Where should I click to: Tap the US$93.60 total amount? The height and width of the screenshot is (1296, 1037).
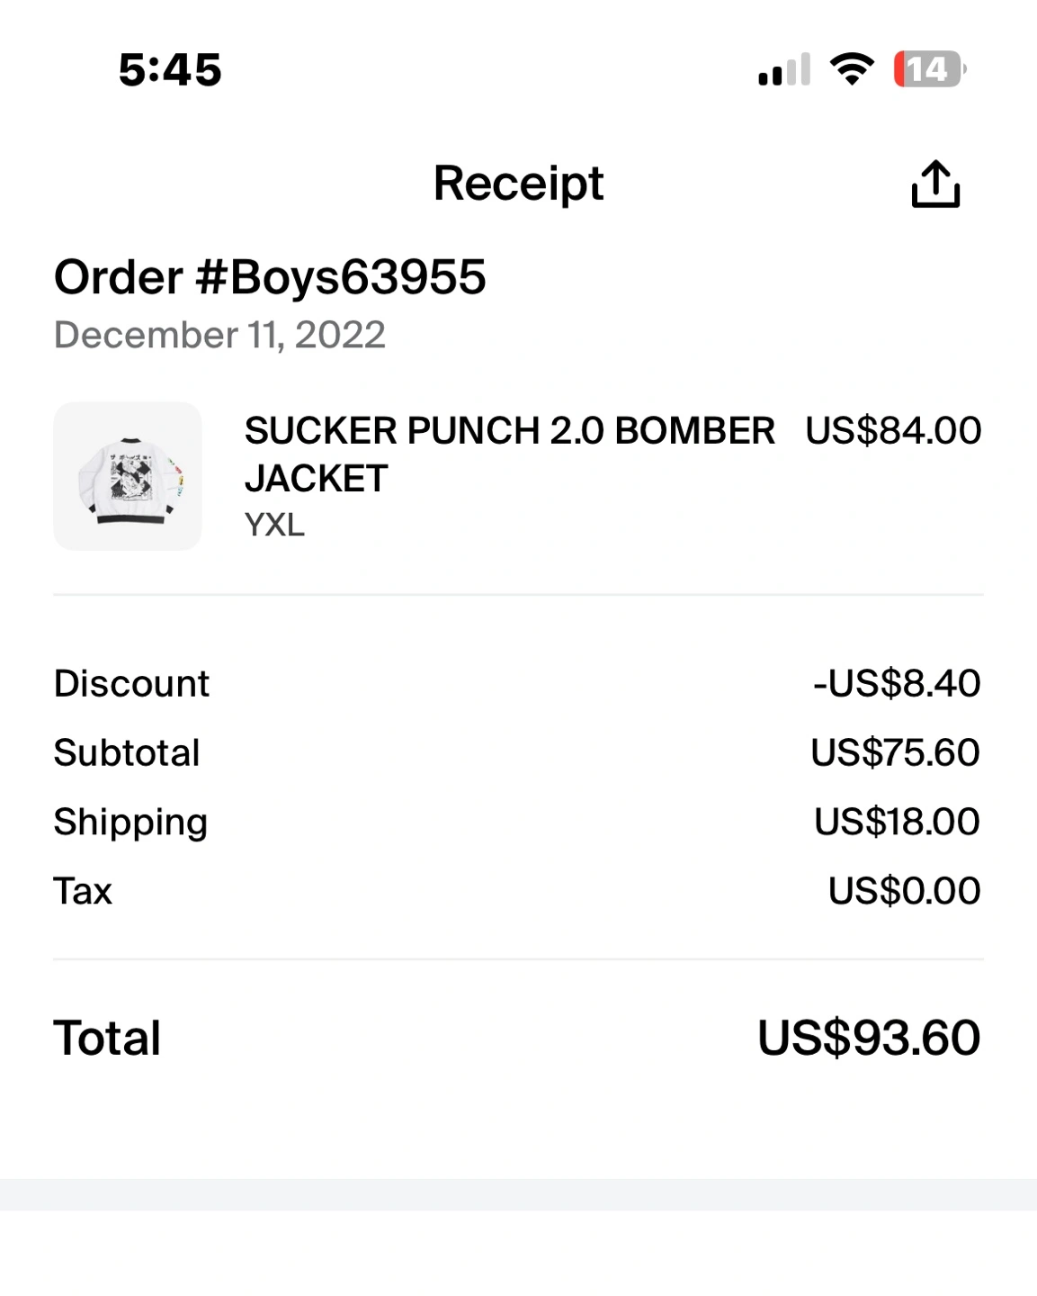(x=869, y=1038)
